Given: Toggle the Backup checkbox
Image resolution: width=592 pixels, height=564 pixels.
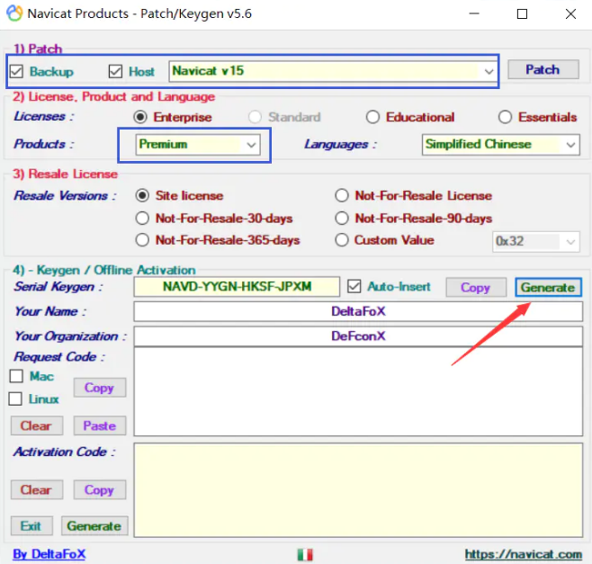Looking at the screenshot, I should (16, 71).
